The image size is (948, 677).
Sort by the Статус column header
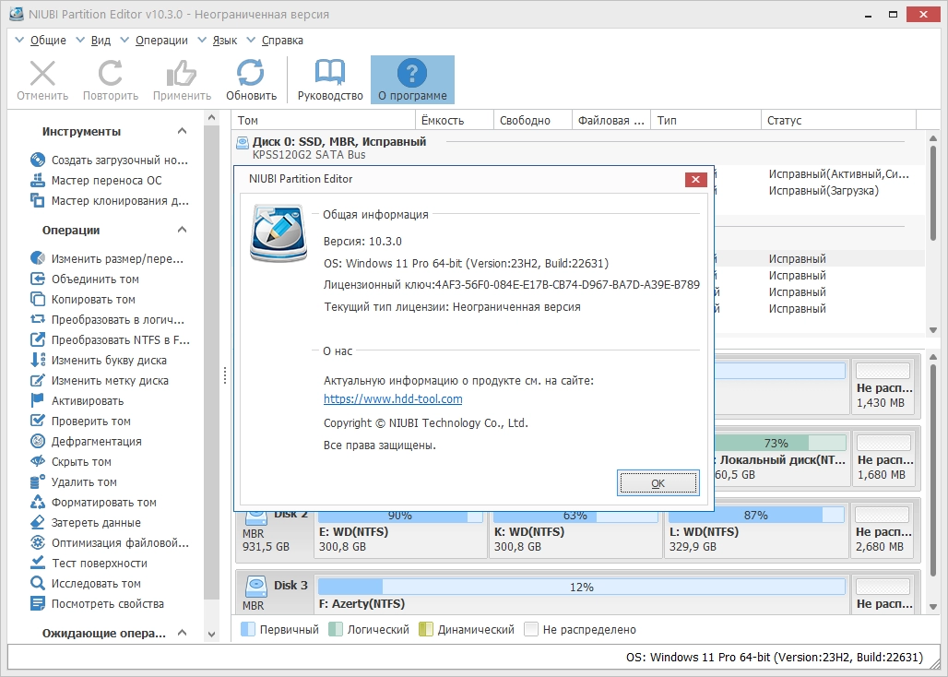[838, 120]
